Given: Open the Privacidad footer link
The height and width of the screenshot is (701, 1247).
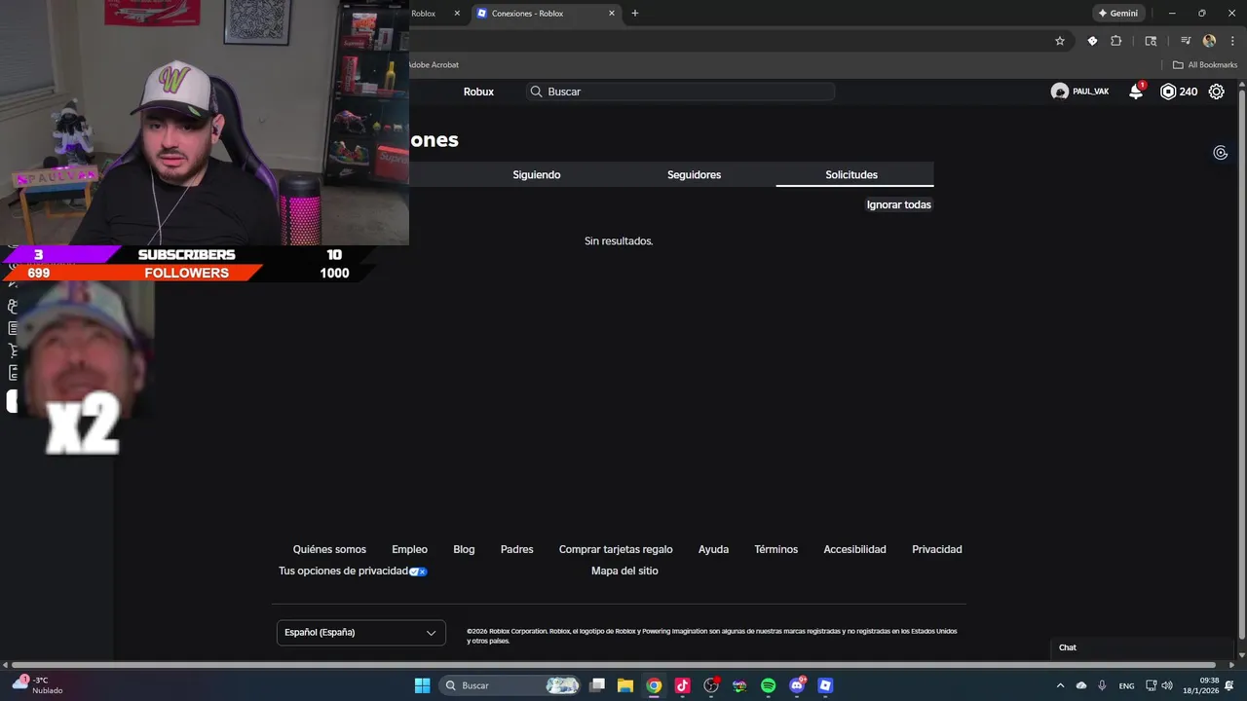Looking at the screenshot, I should tap(937, 549).
